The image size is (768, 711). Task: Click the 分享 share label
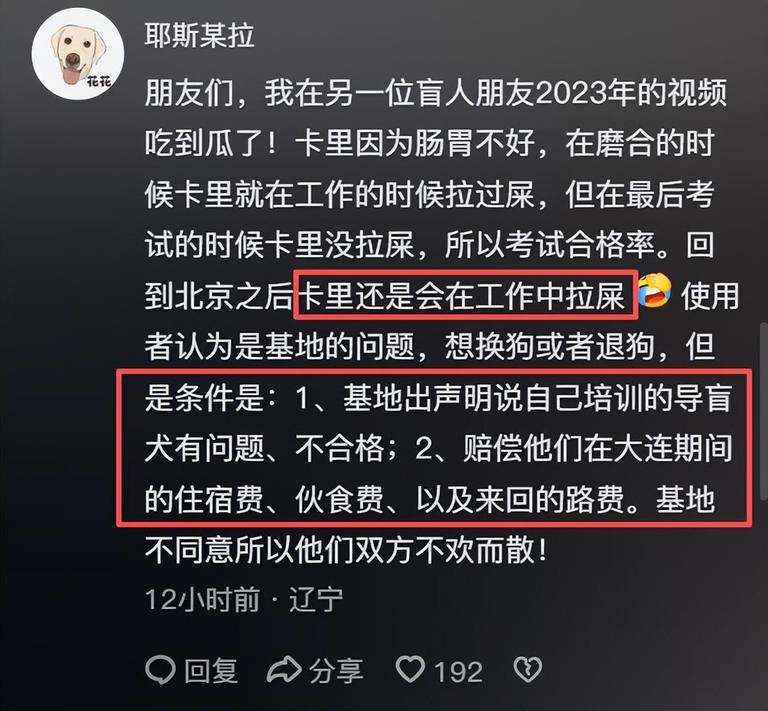336,670
